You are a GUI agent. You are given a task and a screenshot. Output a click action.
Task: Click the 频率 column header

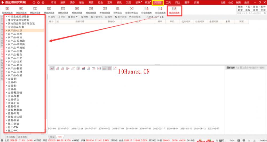pos(160,21)
